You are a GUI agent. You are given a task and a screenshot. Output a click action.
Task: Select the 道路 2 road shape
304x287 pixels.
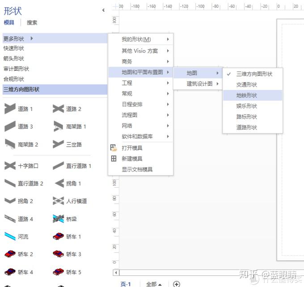(67, 109)
